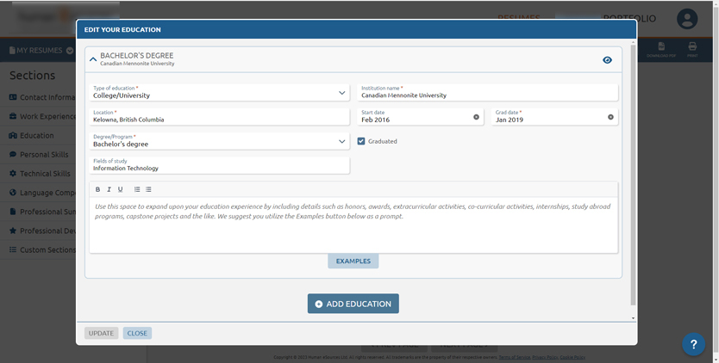The width and height of the screenshot is (719, 363).
Task: Click the Add Education button
Action: 353,304
